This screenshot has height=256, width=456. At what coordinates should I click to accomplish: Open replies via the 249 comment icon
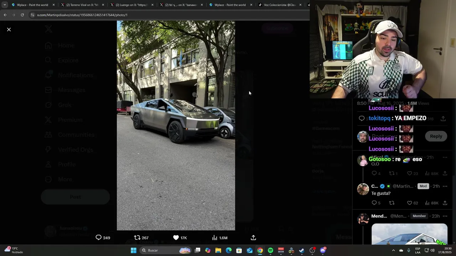click(99, 238)
